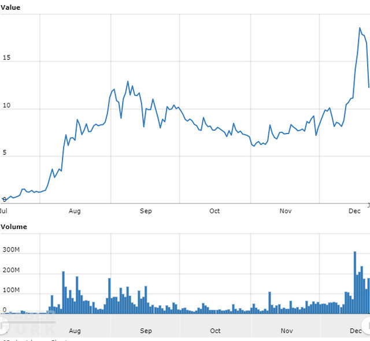Screen dimensions: 370x341
Task: Click the Jul label on Value chart axis
Action: tap(4, 212)
